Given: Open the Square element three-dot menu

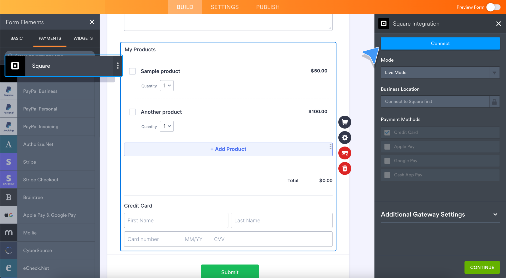Looking at the screenshot, I should (x=118, y=66).
